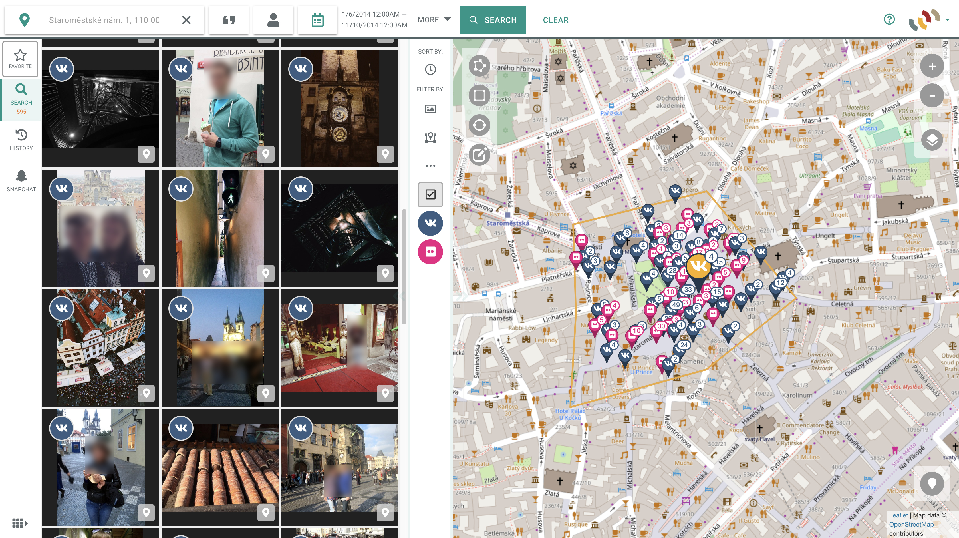Expand the sidebar grid icon at bottom
Image resolution: width=959 pixels, height=538 pixels.
pos(20,523)
